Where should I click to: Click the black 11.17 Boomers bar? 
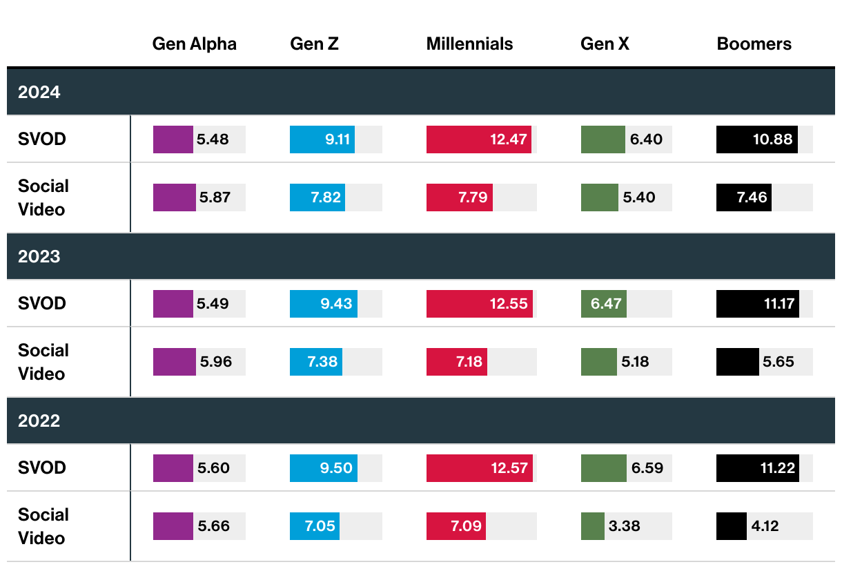tap(757, 304)
